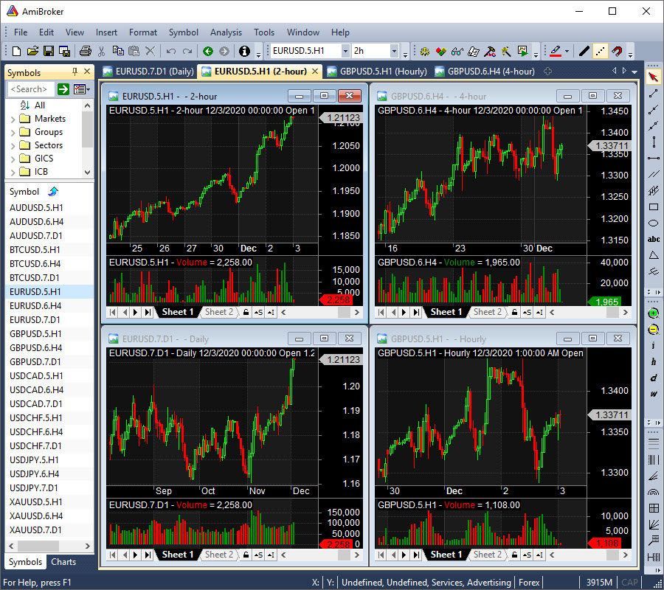
Task: Select Sheet 2 in EURUSD.7.D1 chart
Action: [219, 555]
